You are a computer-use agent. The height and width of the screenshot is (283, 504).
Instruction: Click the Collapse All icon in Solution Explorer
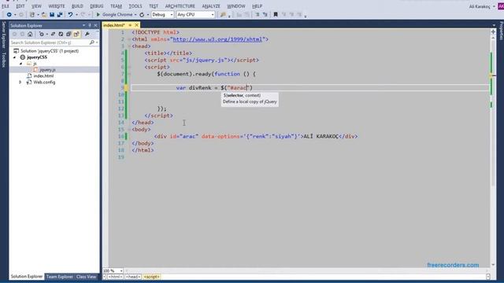coord(69,34)
